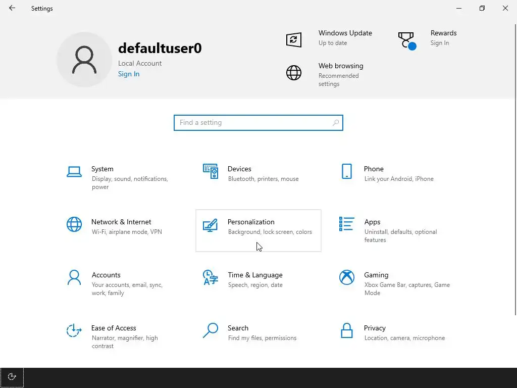Click the magnifier icon in the search box
Viewport: 517px width, 388px height.
336,123
